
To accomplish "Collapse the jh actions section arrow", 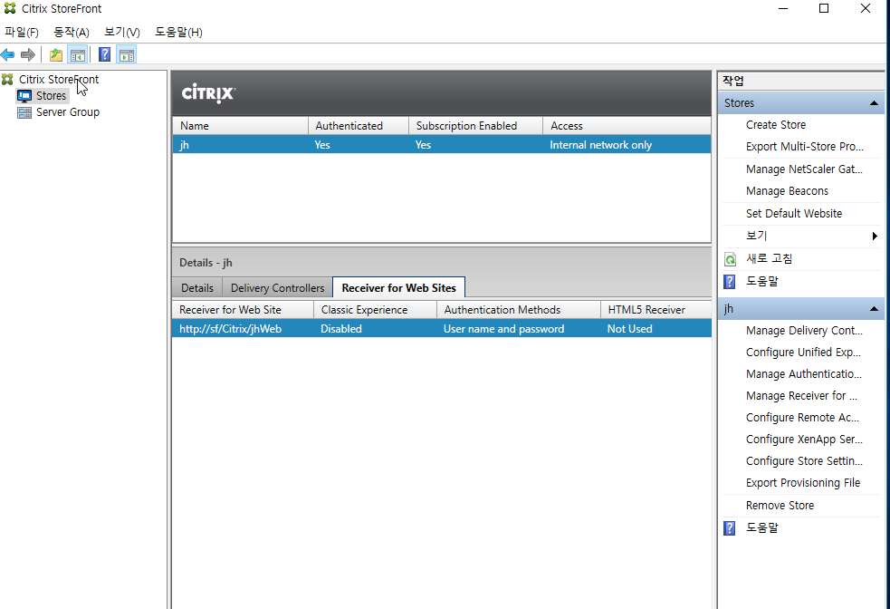I will [874, 309].
